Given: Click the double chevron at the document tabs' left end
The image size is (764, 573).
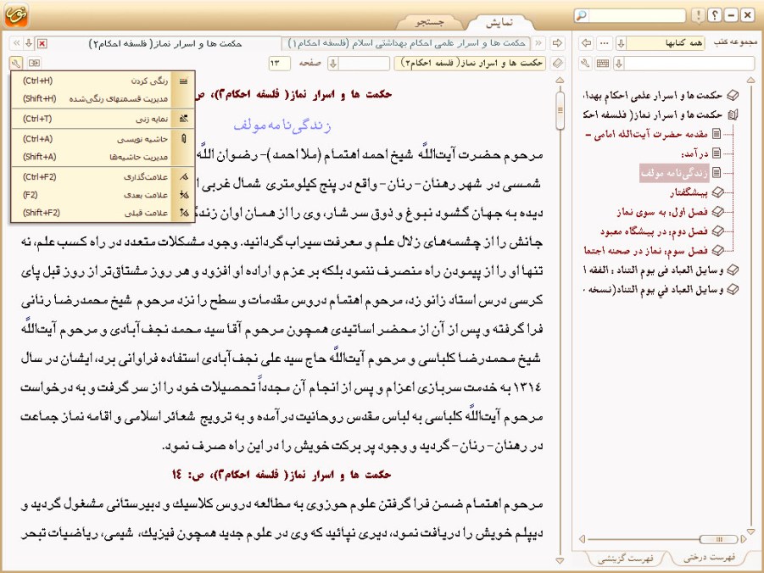Looking at the screenshot, I should pyautogui.click(x=17, y=43).
